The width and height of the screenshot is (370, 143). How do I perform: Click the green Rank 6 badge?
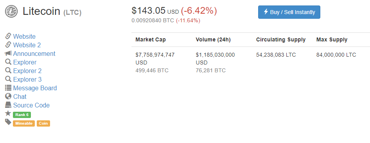click(22, 115)
